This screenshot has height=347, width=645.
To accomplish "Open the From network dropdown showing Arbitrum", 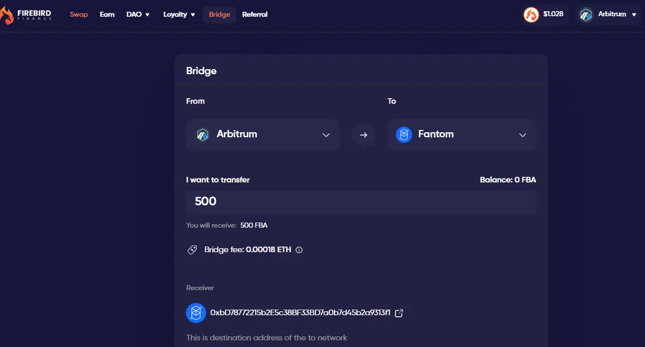I will tap(262, 134).
